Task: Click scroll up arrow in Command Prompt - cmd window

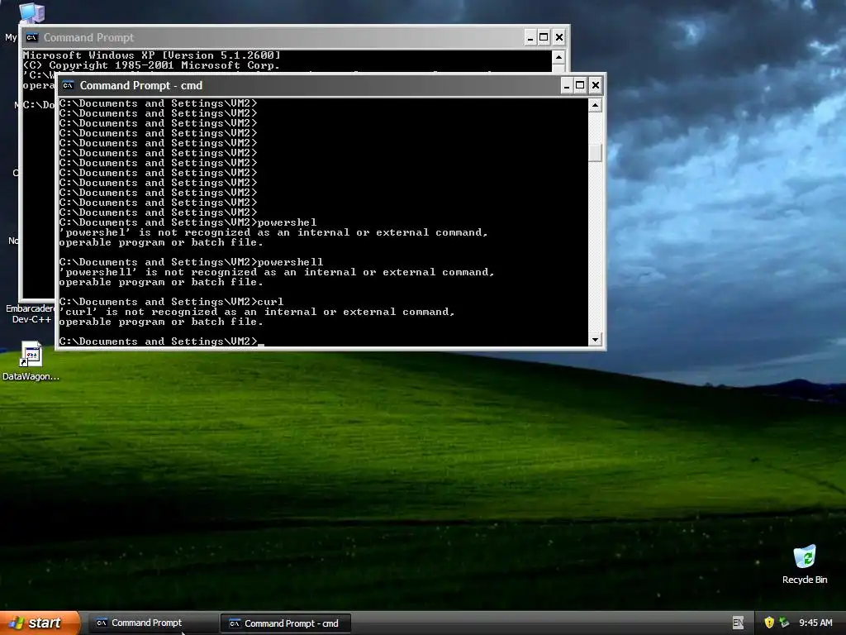Action: coord(595,105)
